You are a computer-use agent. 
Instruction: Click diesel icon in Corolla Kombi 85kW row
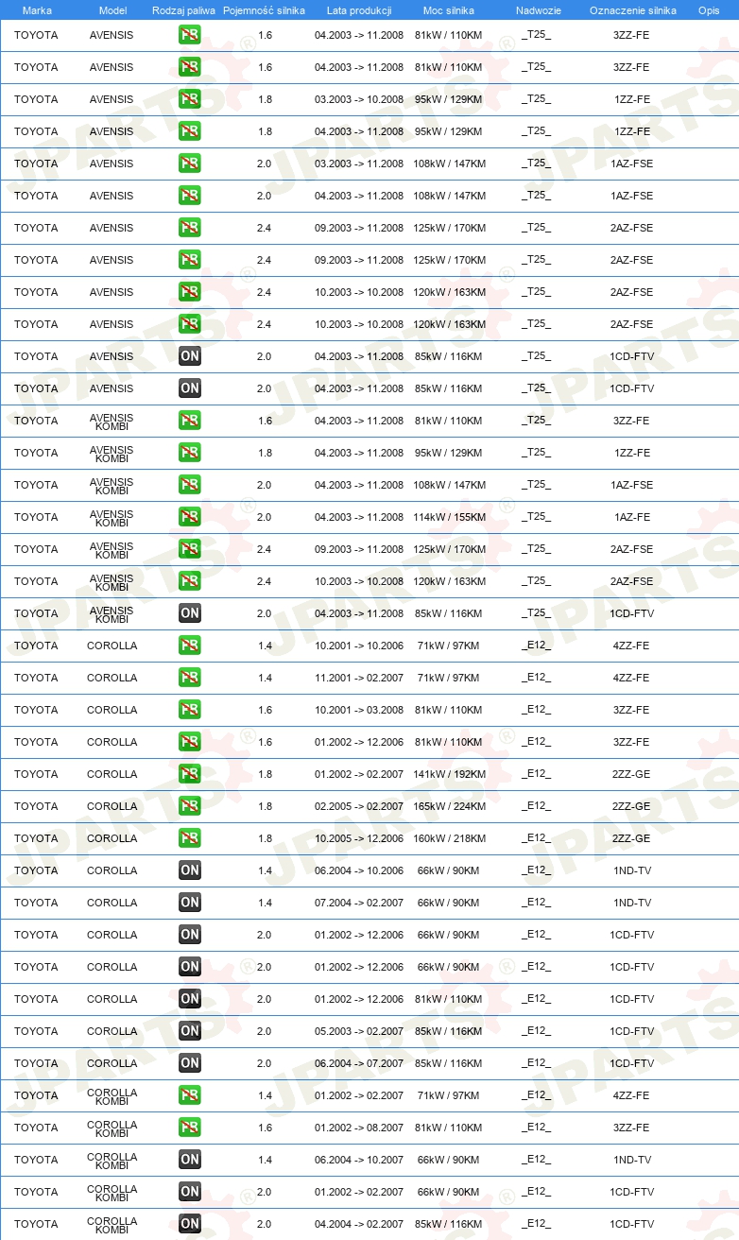[x=190, y=1224]
